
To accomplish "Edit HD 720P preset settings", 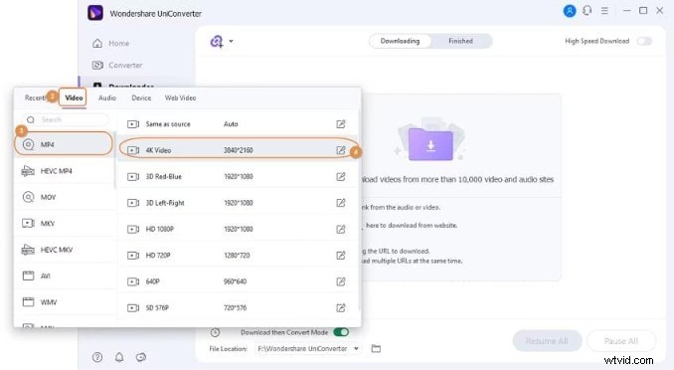I will point(340,256).
